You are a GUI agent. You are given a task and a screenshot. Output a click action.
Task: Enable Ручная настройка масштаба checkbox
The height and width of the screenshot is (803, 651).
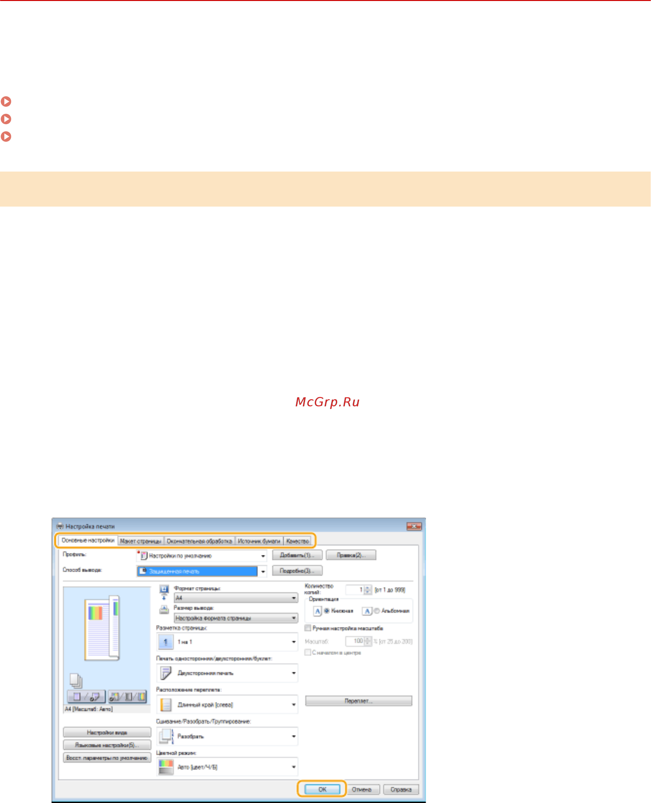[308, 628]
